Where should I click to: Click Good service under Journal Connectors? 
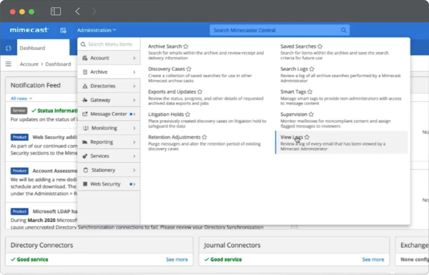tap(226, 260)
